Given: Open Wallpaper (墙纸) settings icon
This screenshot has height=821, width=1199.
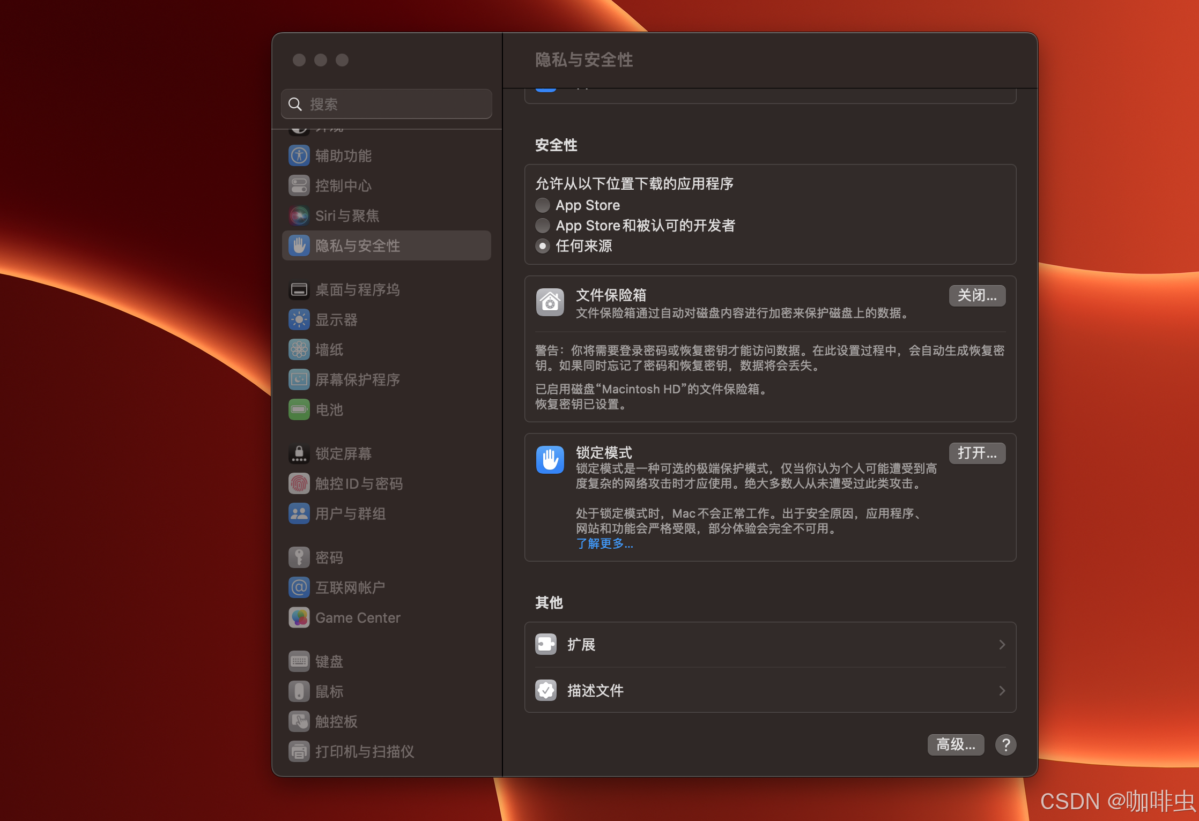Looking at the screenshot, I should [x=299, y=349].
